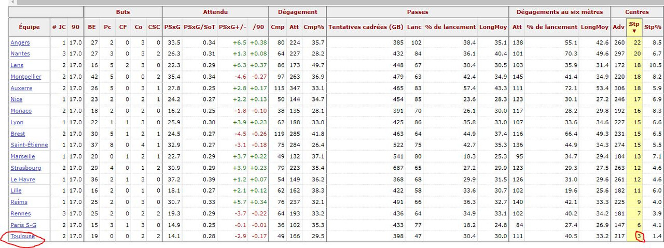Image resolution: width=664 pixels, height=248 pixels.
Task: Sort by Cmp% column header
Action: pos(314,27)
